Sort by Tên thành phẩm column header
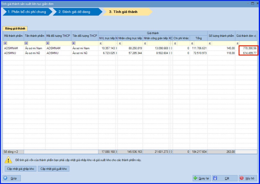This screenshot has height=184, width=260. pyautogui.click(x=35, y=36)
